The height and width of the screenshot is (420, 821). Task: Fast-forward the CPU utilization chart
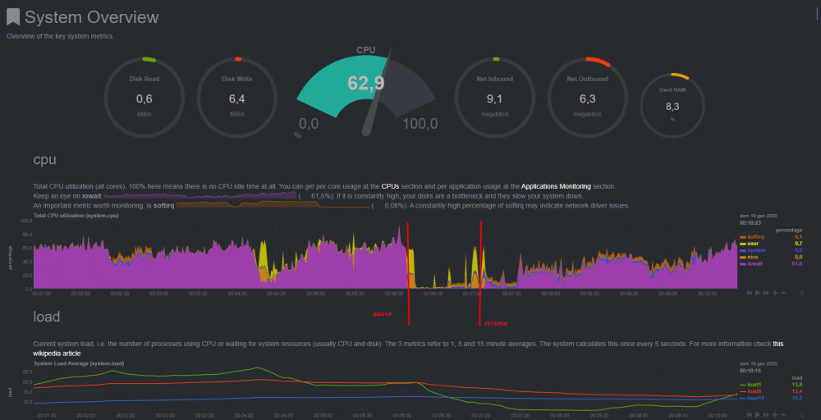pos(766,293)
